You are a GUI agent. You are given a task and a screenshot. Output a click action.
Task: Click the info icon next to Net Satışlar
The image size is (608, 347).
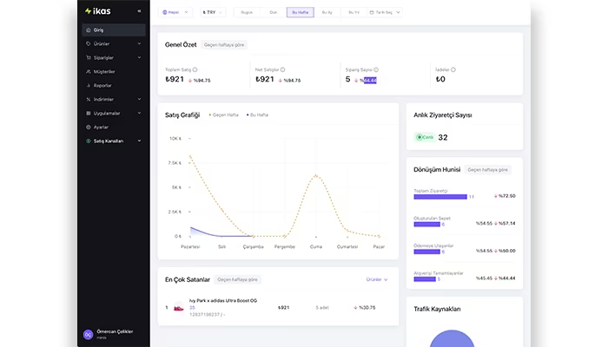click(x=282, y=69)
